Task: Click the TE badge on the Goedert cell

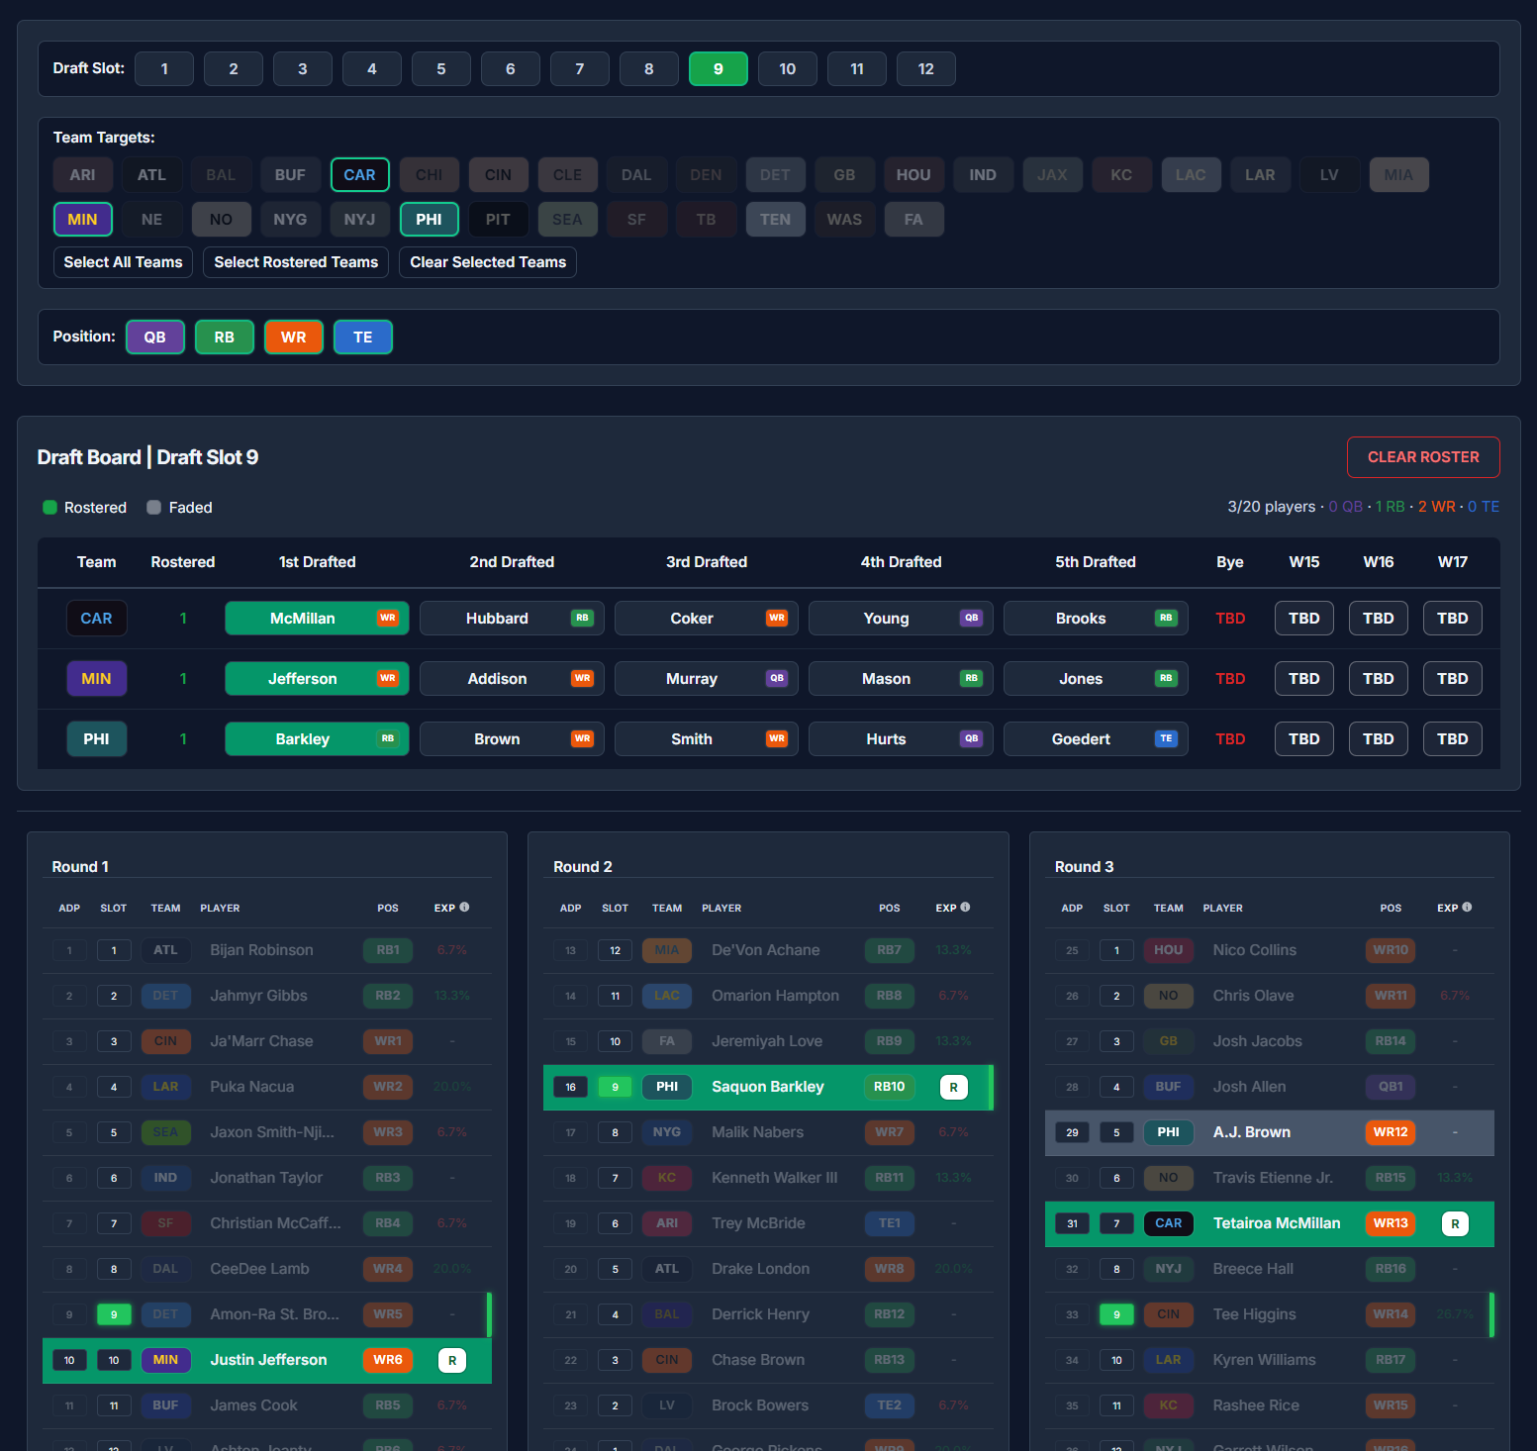Action: coord(1166,738)
